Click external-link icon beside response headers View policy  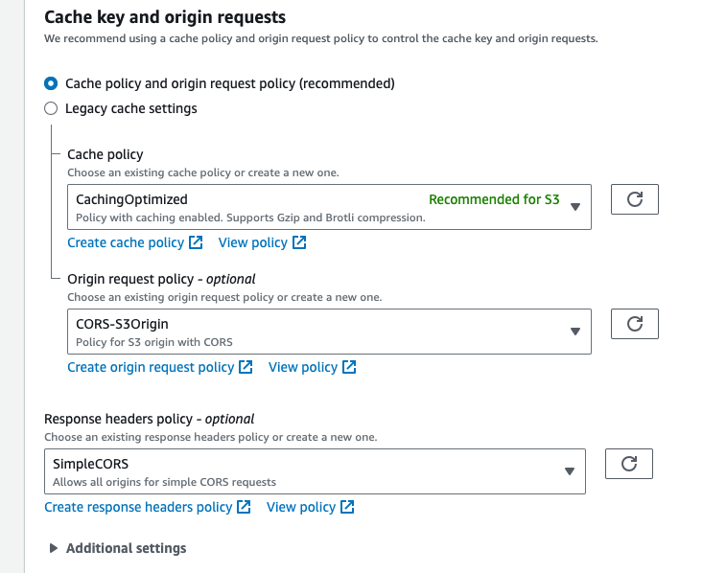(347, 507)
